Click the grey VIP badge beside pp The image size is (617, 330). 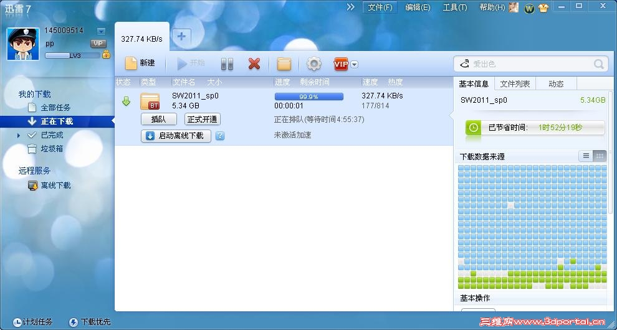coord(98,43)
